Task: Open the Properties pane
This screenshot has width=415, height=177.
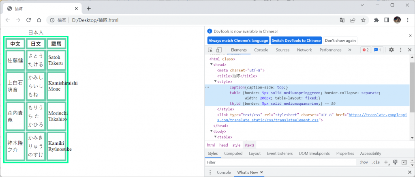Action: coord(345,153)
